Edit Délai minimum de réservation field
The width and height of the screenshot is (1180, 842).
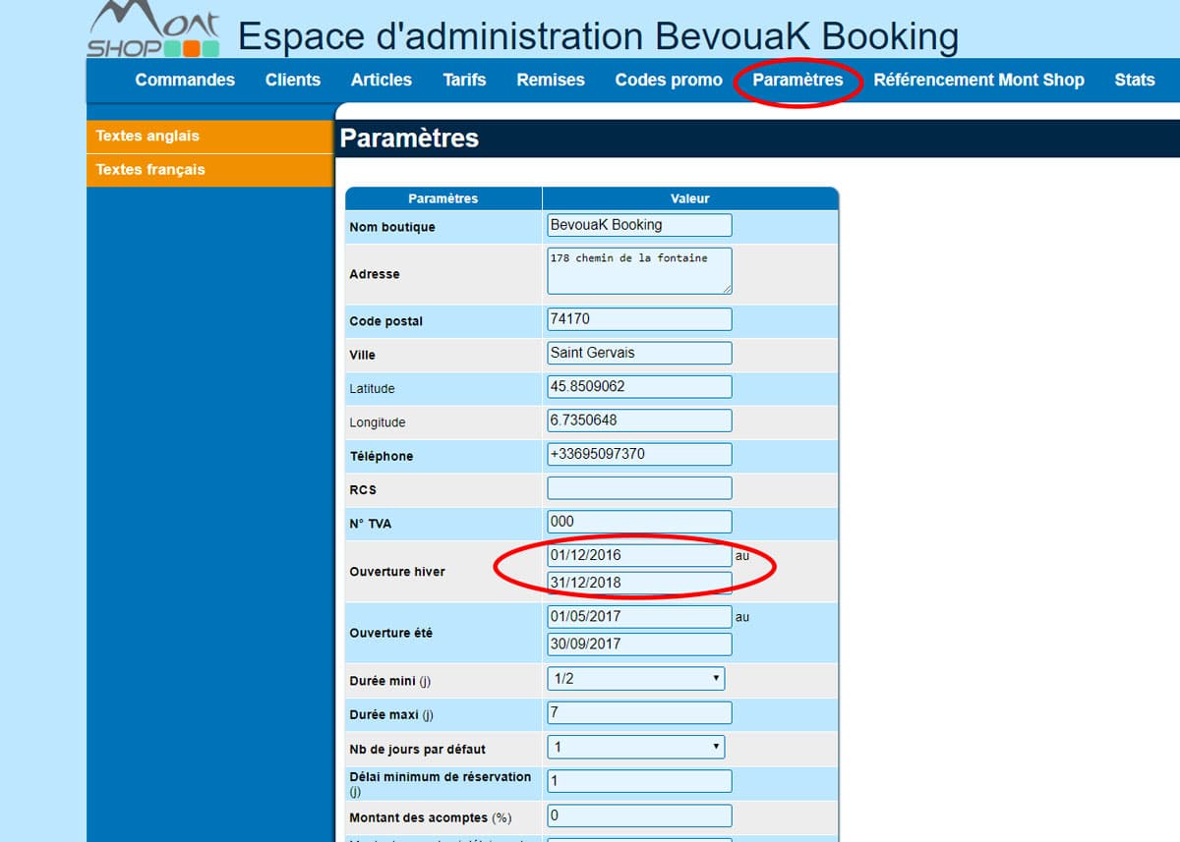coord(639,781)
